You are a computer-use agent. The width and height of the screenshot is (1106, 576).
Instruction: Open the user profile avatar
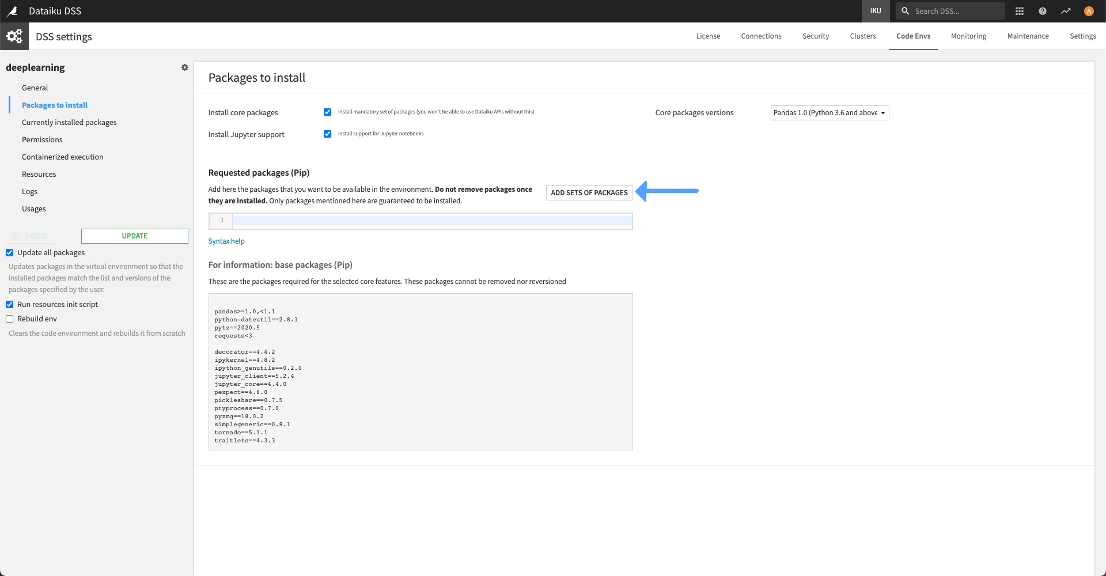(x=1089, y=11)
